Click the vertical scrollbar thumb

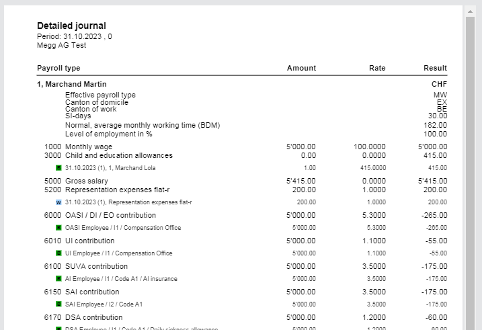tap(470, 173)
